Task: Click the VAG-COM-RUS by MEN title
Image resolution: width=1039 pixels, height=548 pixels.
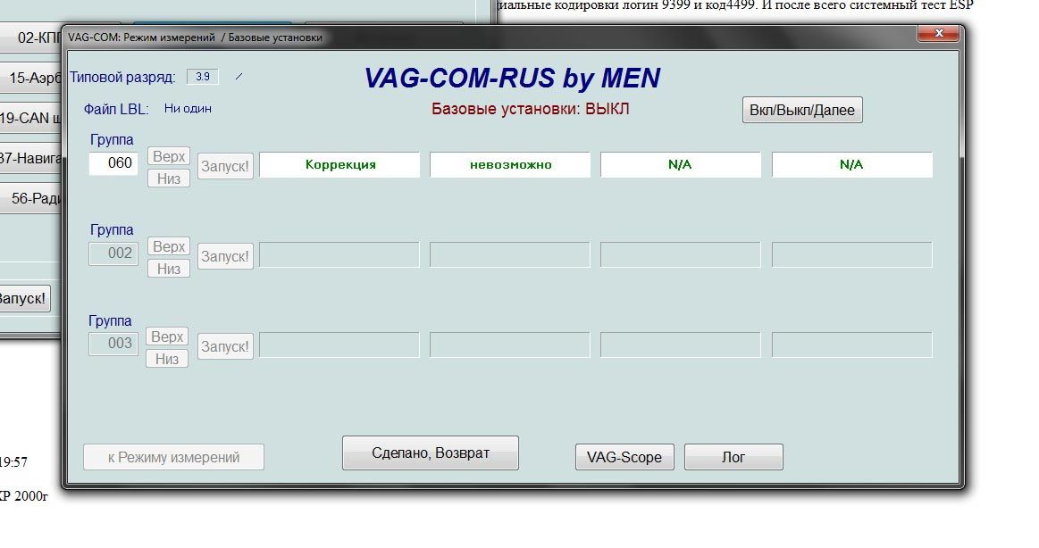Action: pyautogui.click(x=512, y=79)
